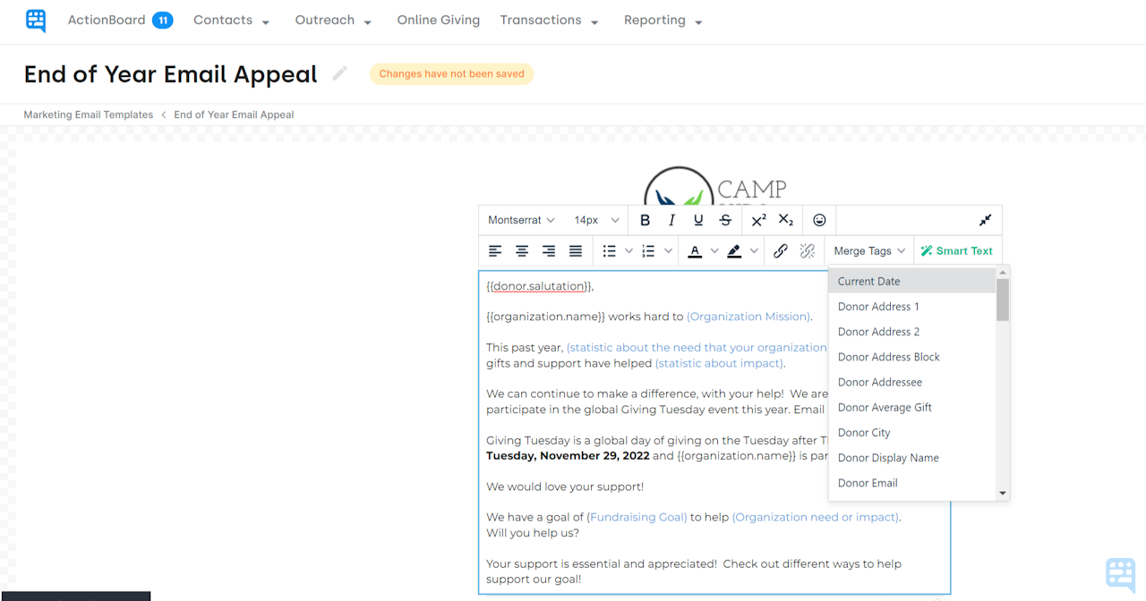
Task: Select Donor Email from the Merge Tags list
Action: 867,482
